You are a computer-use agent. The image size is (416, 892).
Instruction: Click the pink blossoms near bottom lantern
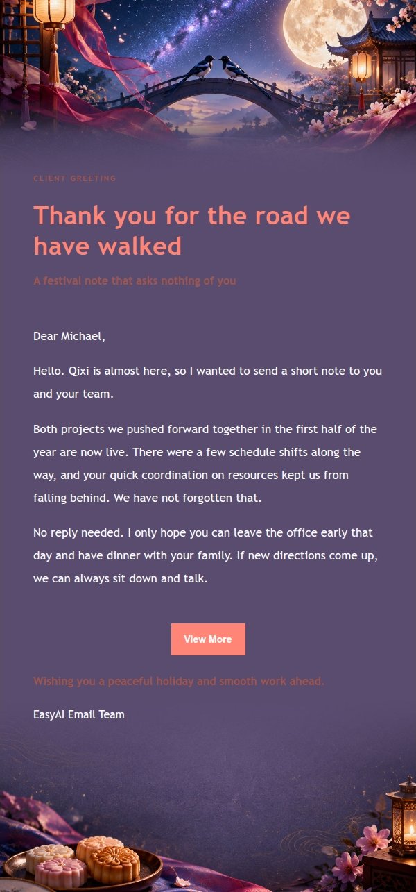pos(364,854)
